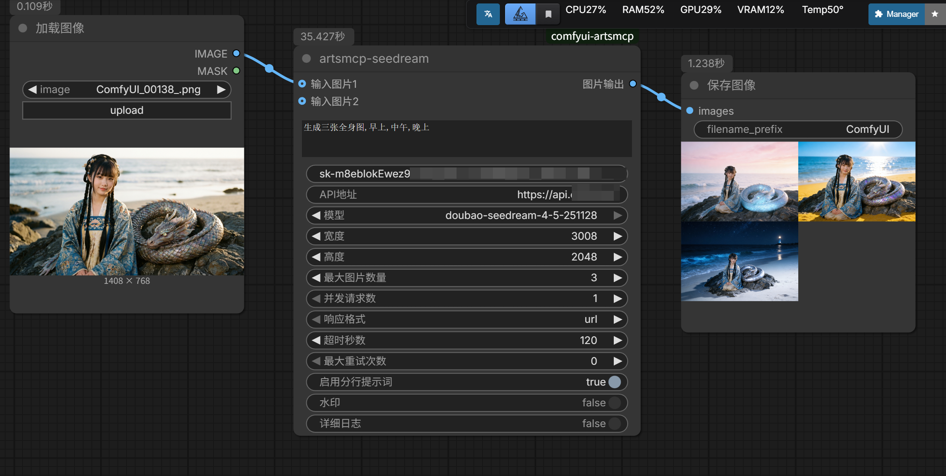Collapse the artsmcp-seedream node via its dot
Viewport: 946px width, 476px height.
[307, 58]
